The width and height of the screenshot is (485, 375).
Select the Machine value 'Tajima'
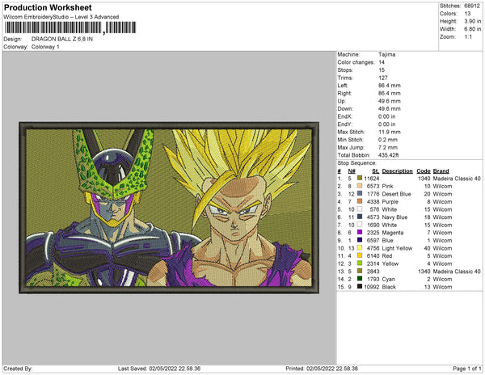click(x=386, y=54)
